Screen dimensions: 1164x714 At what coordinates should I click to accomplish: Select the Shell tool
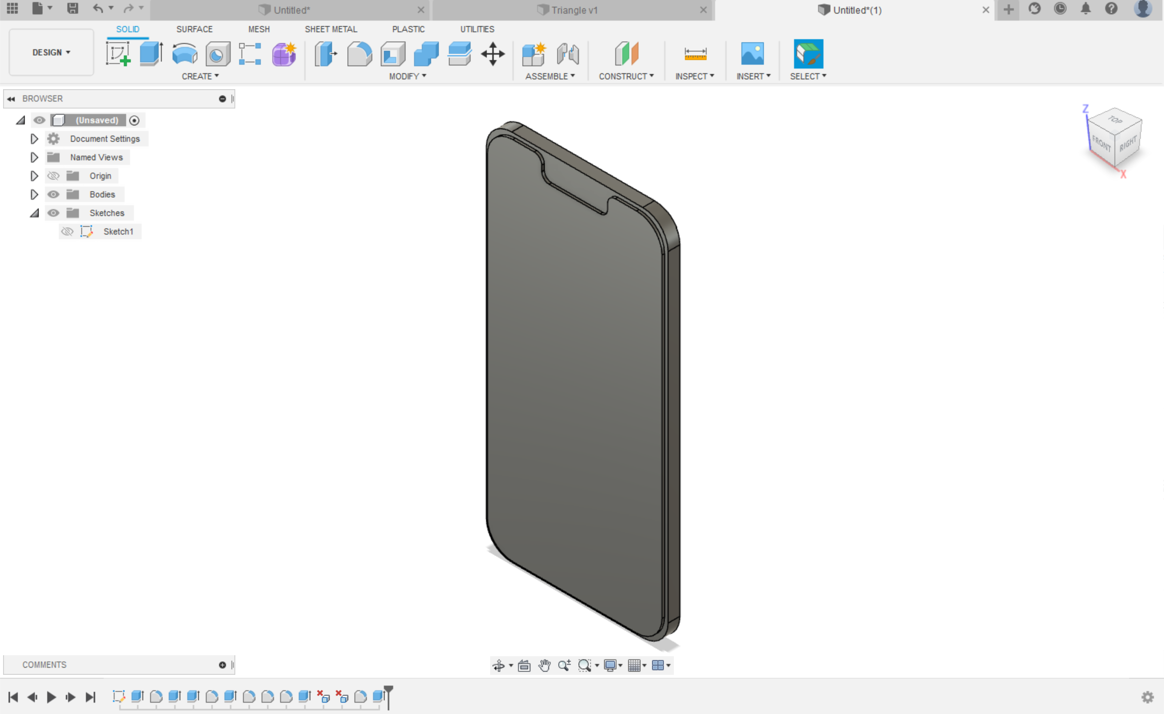[x=393, y=54]
